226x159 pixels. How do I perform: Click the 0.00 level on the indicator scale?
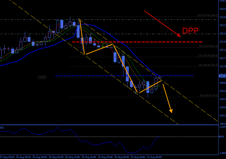[222, 137]
